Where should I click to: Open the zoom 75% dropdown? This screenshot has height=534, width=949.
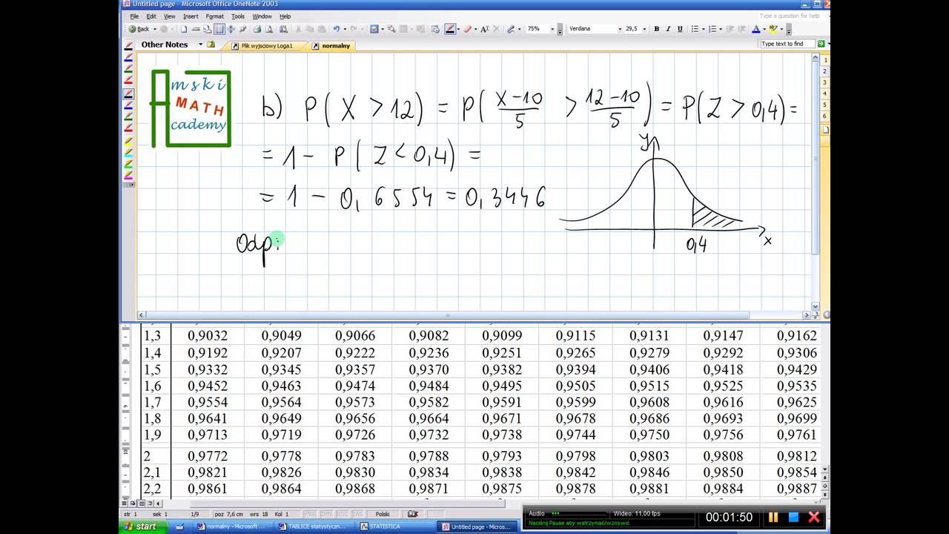(x=552, y=29)
